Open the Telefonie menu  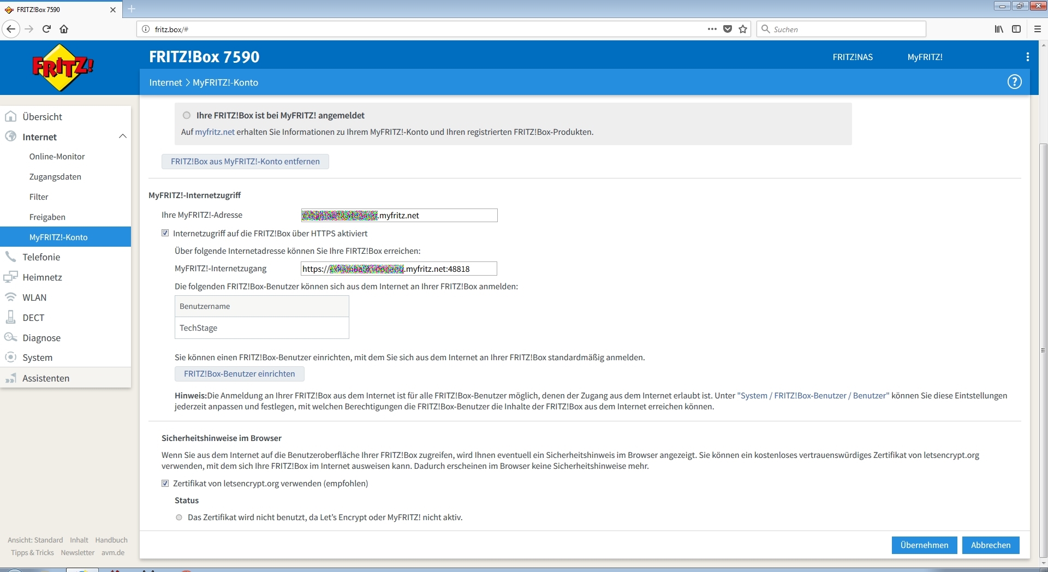tap(41, 257)
